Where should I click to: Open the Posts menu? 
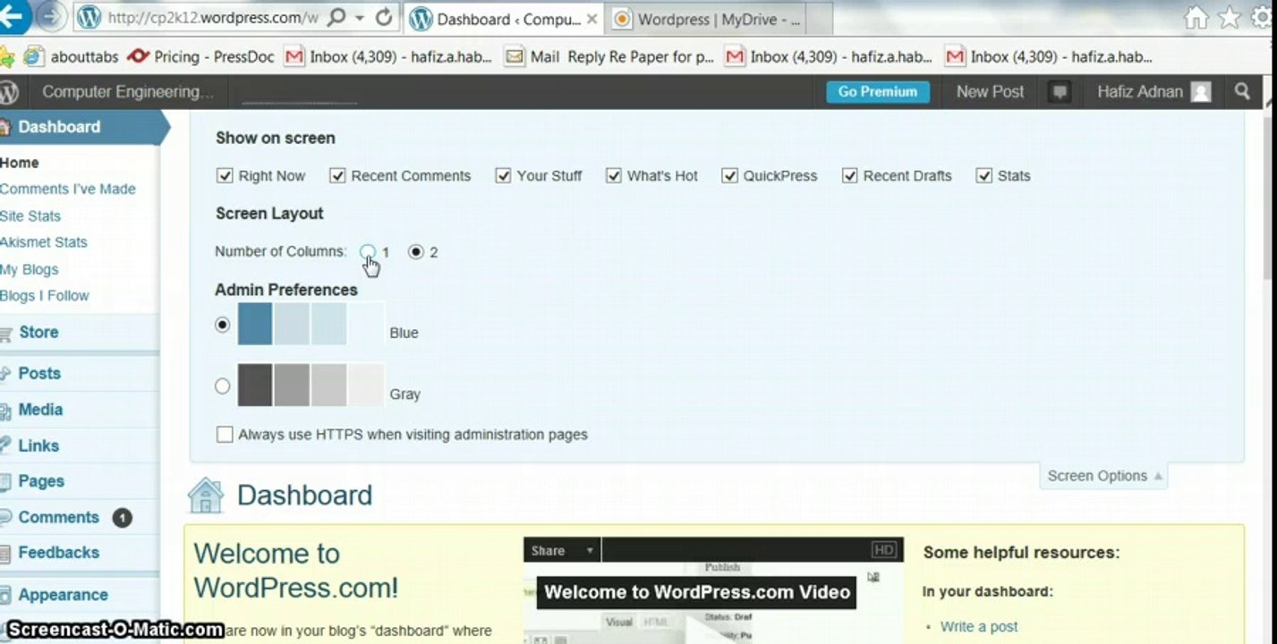tap(39, 373)
